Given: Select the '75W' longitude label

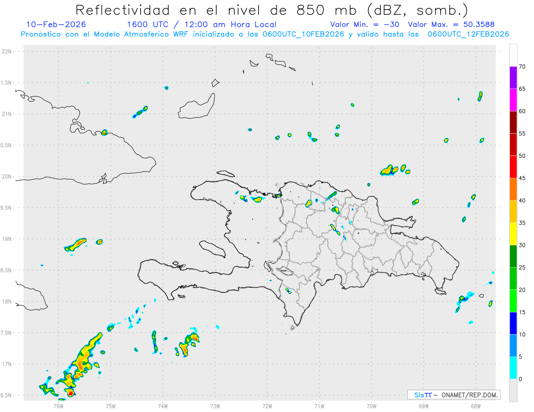Looking at the screenshot, I should 111,406.
